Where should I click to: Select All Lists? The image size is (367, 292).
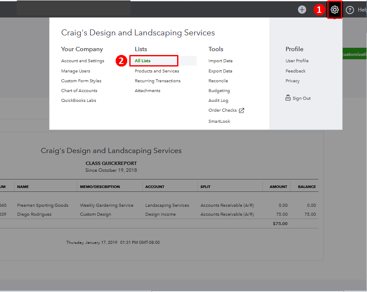coord(143,61)
